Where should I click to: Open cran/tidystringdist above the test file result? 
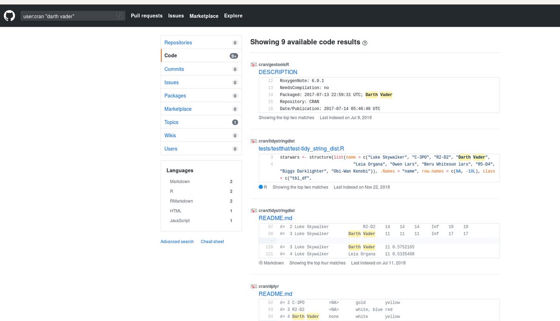point(277,141)
